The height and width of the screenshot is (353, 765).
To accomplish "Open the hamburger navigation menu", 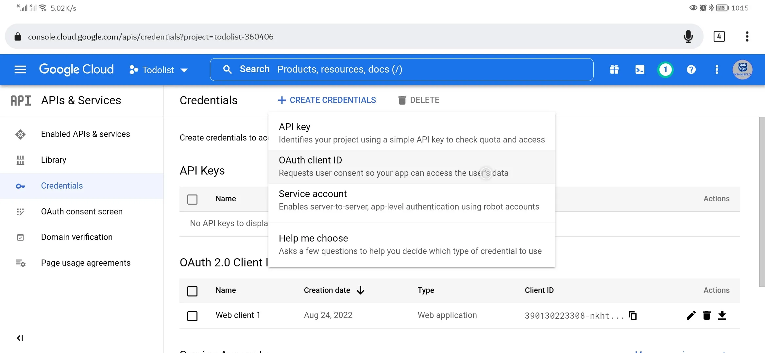I will (20, 69).
